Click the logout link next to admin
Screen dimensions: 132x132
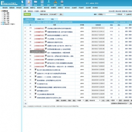click(97, 3)
